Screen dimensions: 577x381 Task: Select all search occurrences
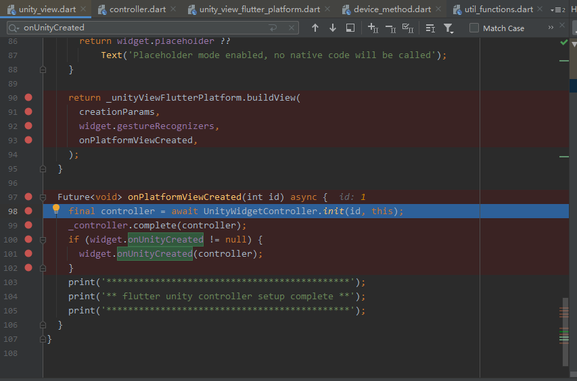[x=408, y=28]
